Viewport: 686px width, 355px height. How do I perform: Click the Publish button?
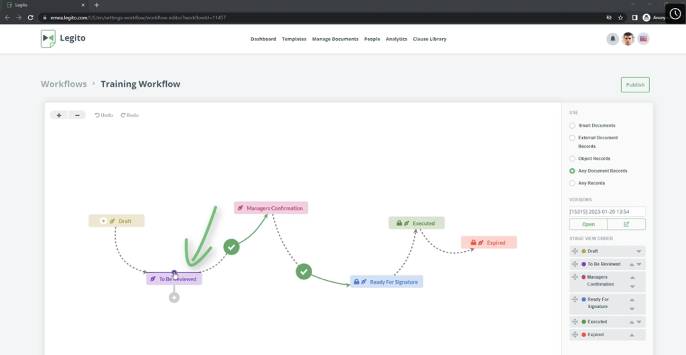[x=635, y=84]
